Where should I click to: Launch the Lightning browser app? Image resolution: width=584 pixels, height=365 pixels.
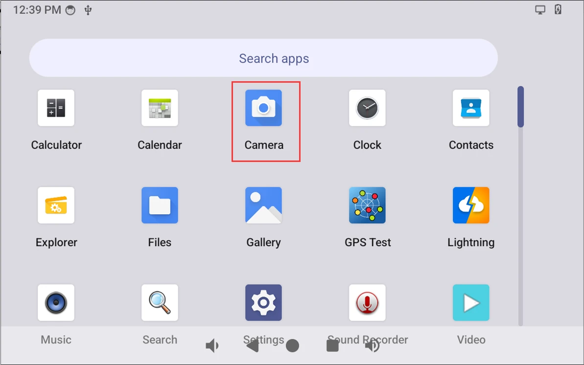[471, 205]
